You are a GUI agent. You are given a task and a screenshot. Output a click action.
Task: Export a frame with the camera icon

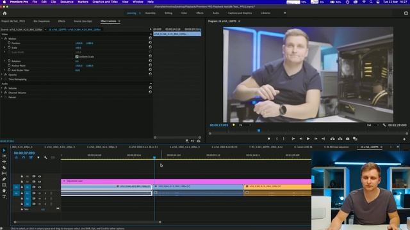pyautogui.click(x=347, y=139)
